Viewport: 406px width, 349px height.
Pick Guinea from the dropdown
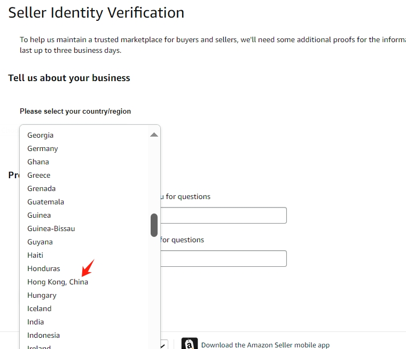pyautogui.click(x=39, y=215)
